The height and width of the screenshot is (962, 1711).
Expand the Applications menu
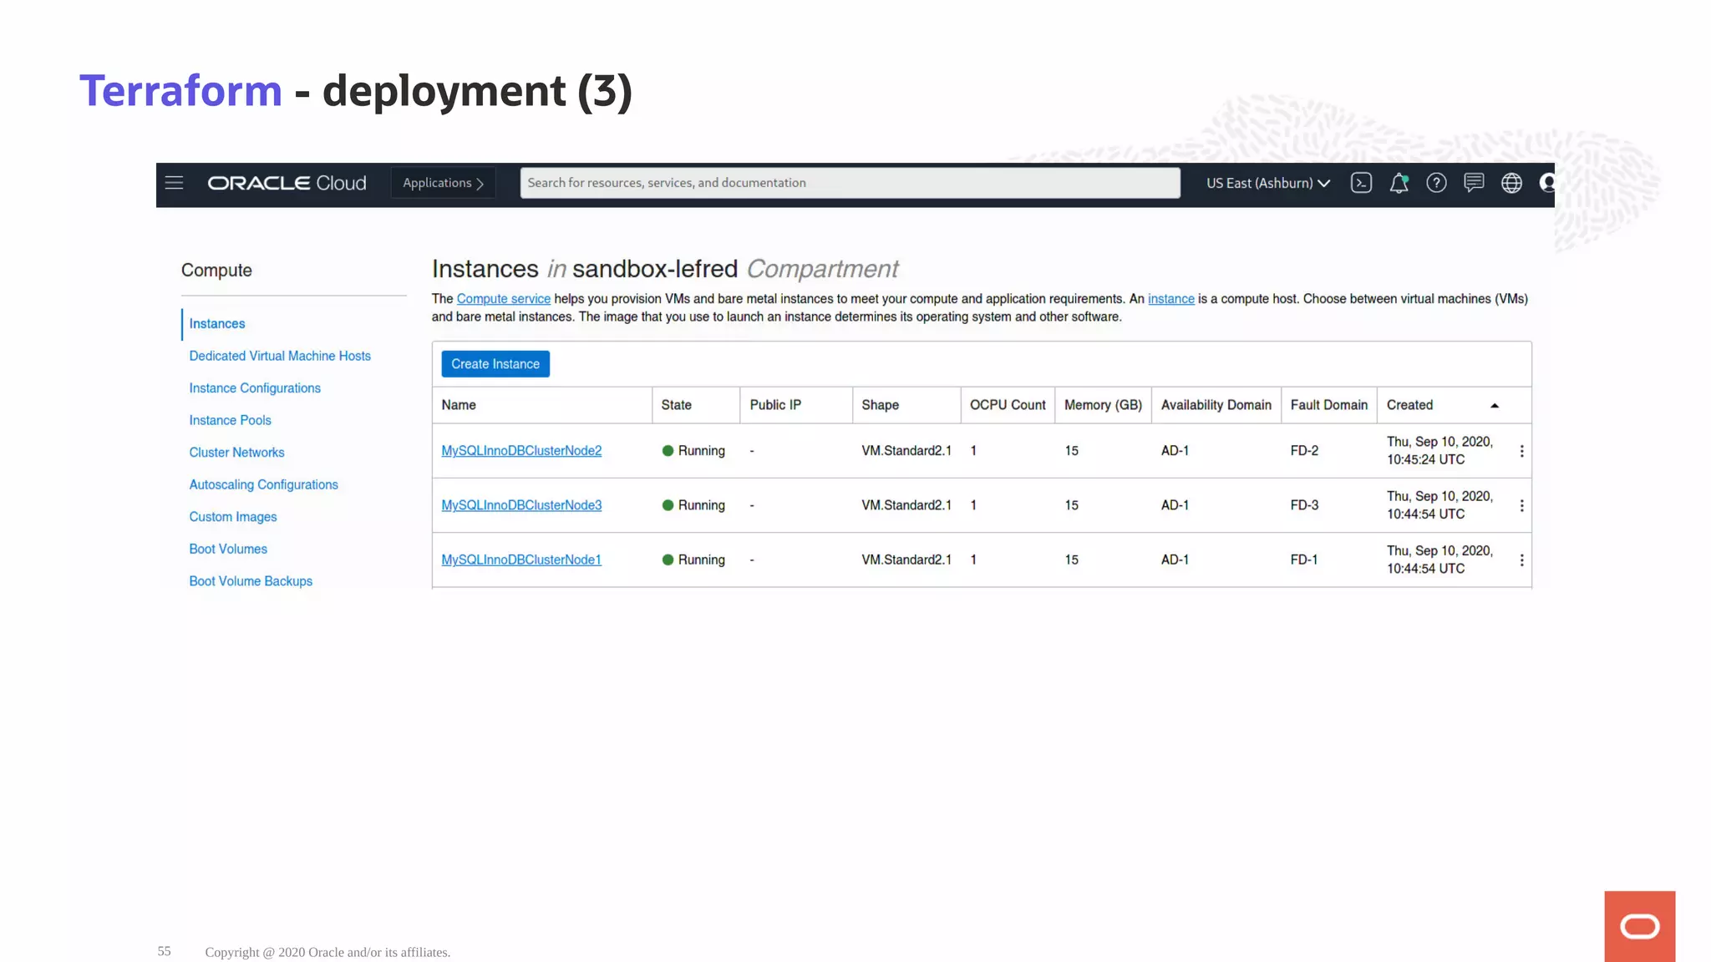[443, 183]
